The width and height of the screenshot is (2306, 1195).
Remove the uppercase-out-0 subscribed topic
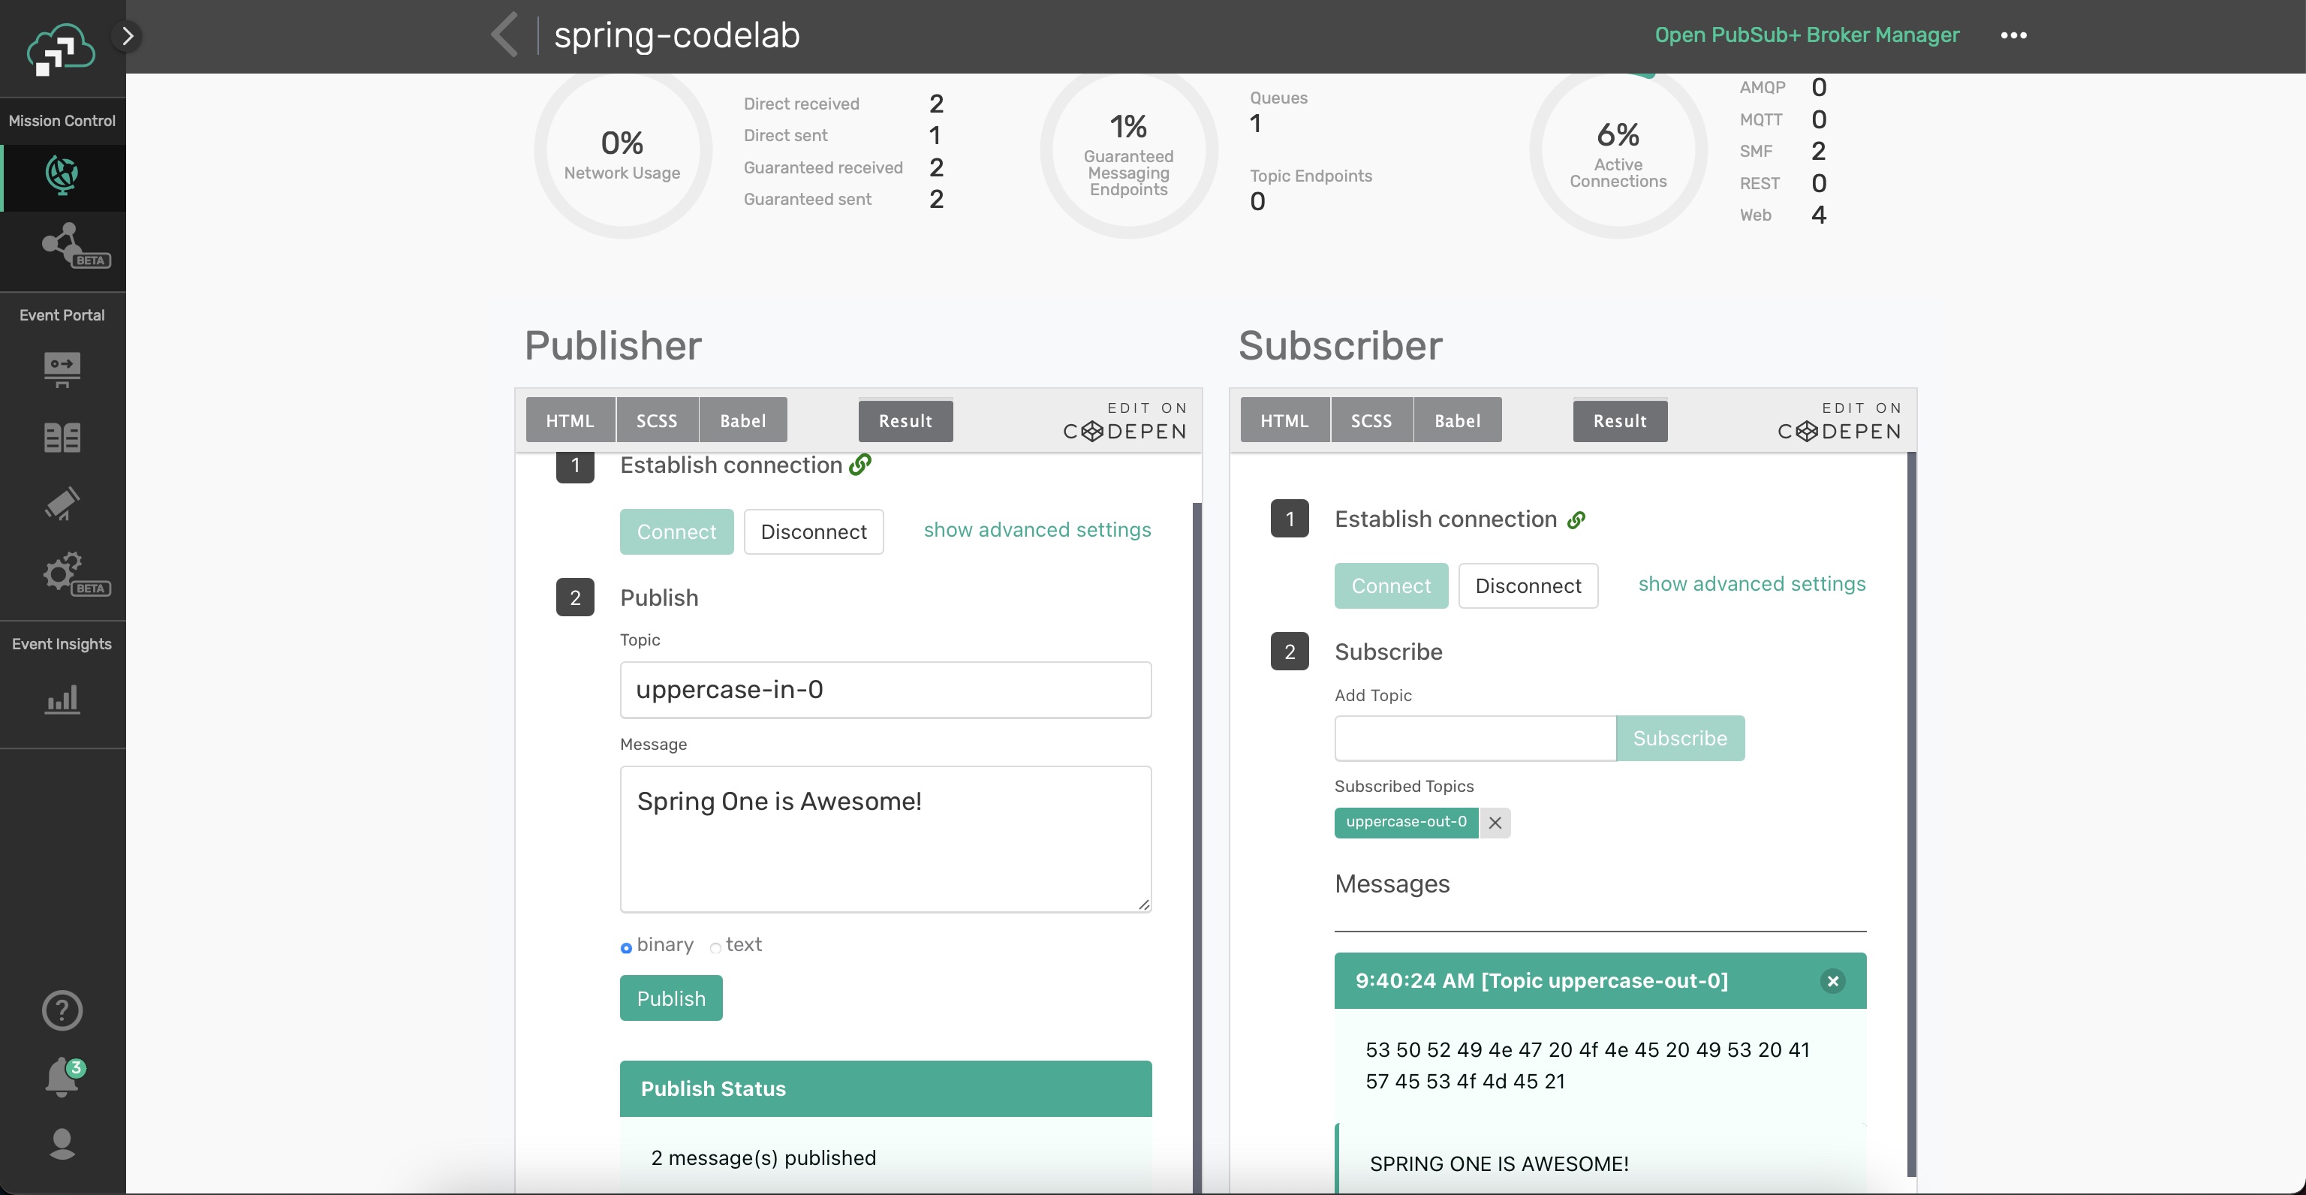point(1494,823)
